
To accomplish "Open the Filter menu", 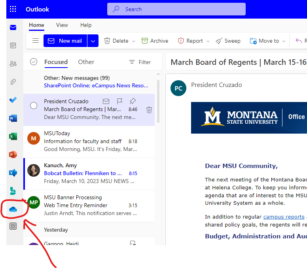I will [140, 62].
